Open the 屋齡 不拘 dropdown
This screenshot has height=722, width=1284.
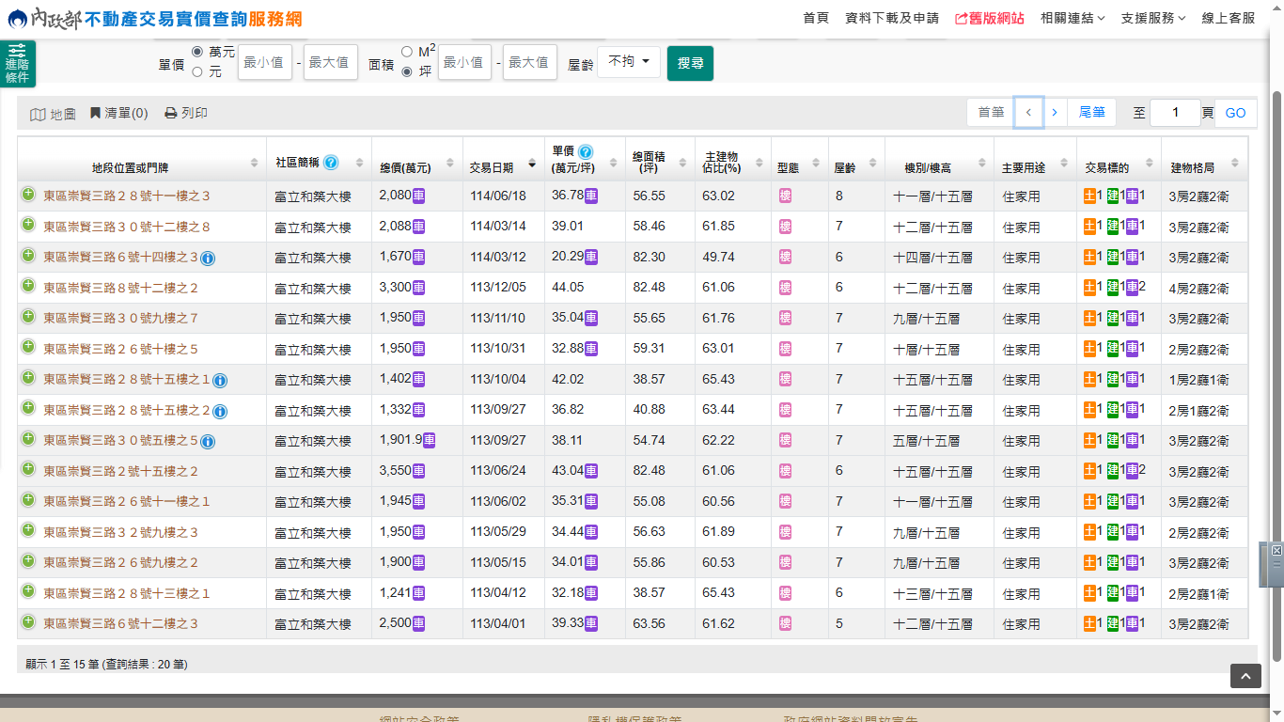628,62
